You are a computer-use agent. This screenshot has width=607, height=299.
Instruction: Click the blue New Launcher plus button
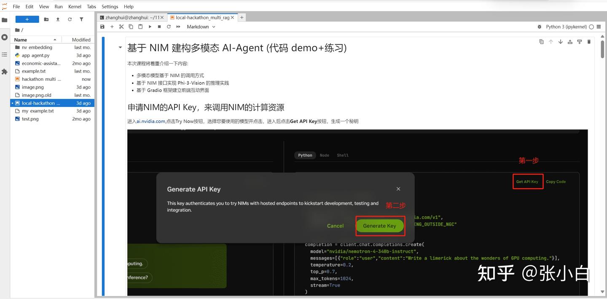27,19
